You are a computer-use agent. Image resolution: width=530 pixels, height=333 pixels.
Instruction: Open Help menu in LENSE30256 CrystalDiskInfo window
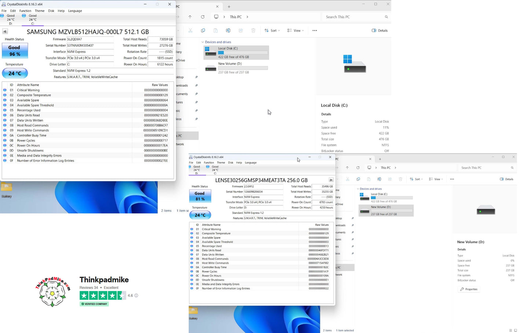pyautogui.click(x=239, y=162)
